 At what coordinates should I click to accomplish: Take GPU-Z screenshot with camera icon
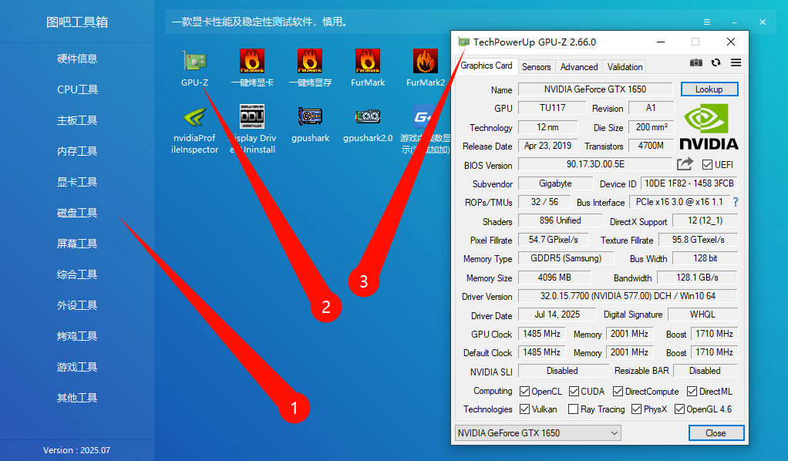coord(696,62)
